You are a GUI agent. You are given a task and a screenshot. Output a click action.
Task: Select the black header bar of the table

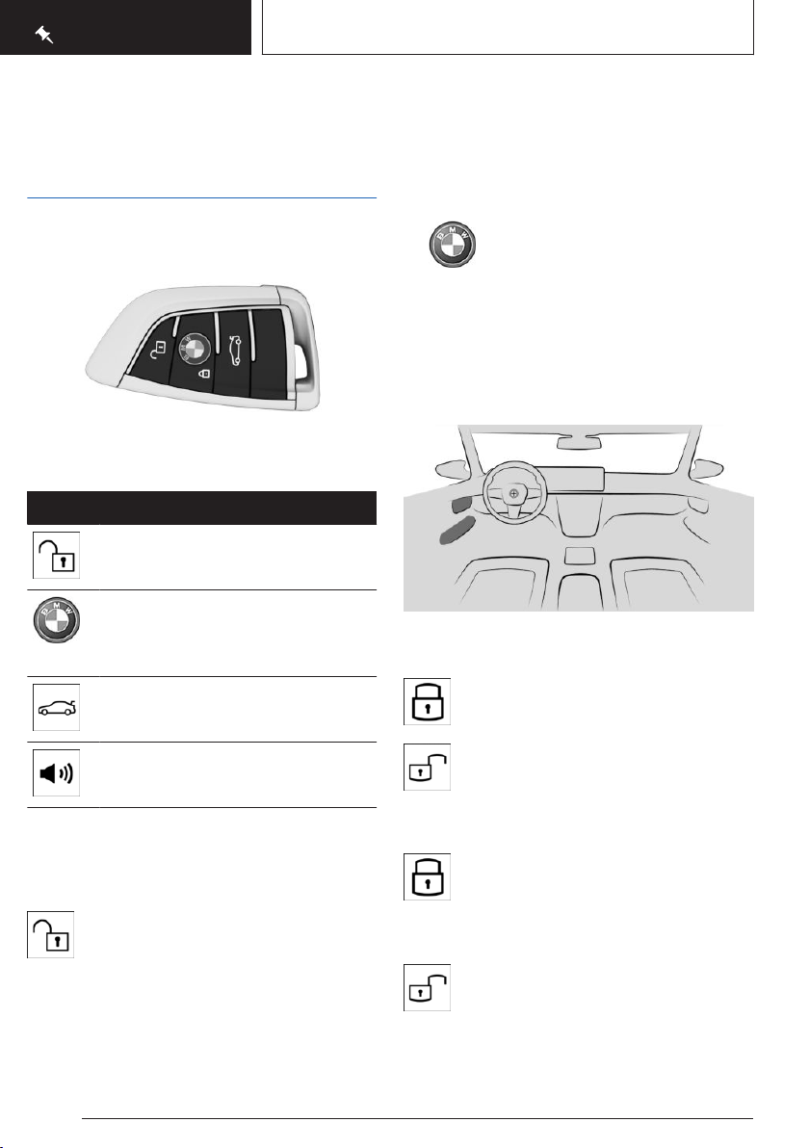click(201, 509)
